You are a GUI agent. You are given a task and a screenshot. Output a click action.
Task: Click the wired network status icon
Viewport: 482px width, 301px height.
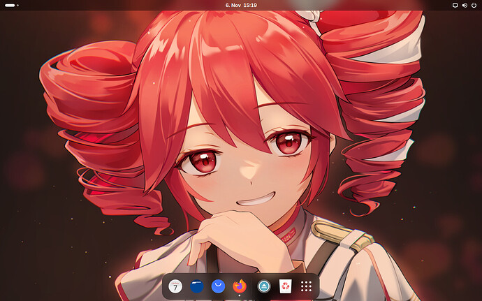pyautogui.click(x=455, y=5)
